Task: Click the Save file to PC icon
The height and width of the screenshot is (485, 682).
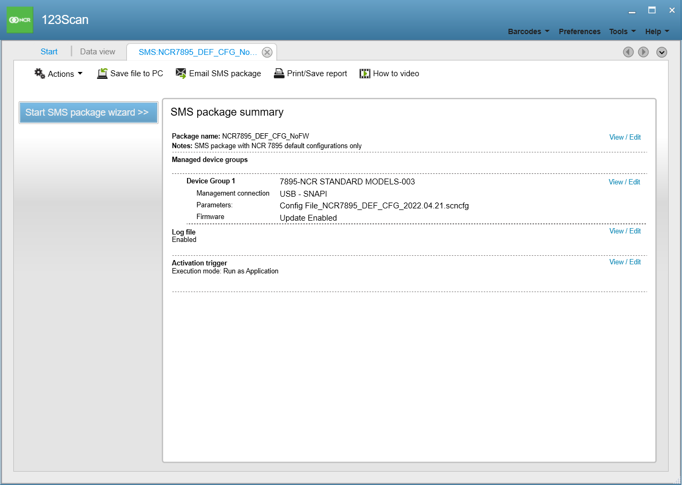Action: (x=102, y=74)
